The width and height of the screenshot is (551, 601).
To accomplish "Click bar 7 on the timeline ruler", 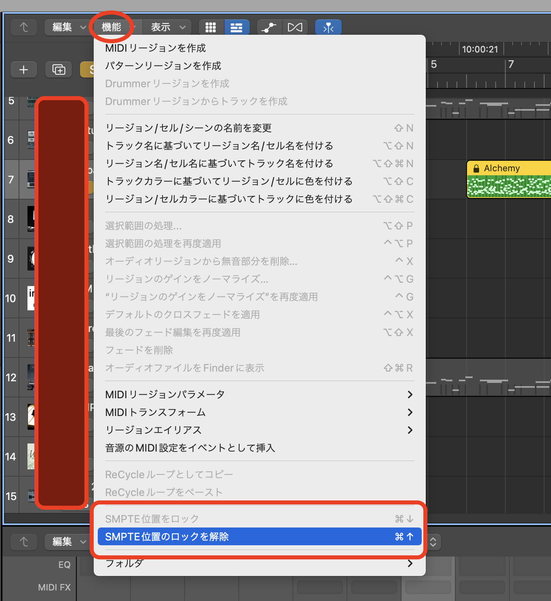I will pyautogui.click(x=511, y=65).
